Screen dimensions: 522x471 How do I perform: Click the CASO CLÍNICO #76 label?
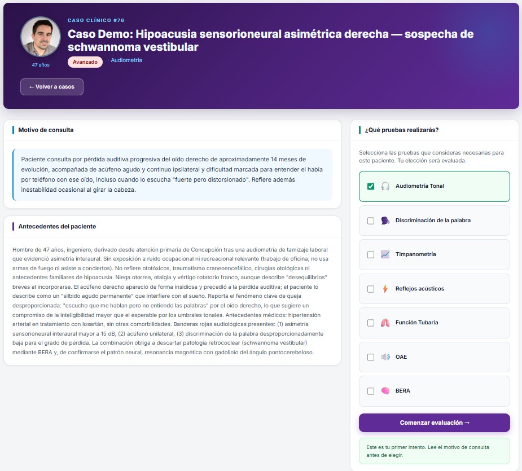tap(96, 20)
